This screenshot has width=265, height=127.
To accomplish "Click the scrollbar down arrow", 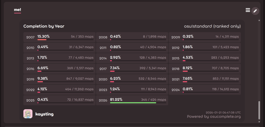I will [x=259, y=122].
